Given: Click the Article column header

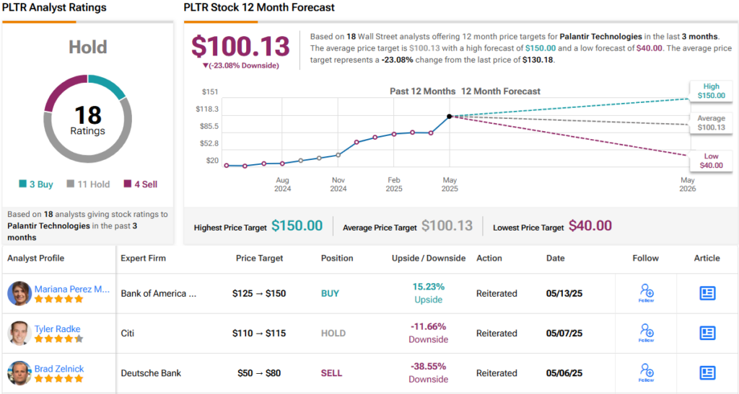Looking at the screenshot, I should [707, 258].
